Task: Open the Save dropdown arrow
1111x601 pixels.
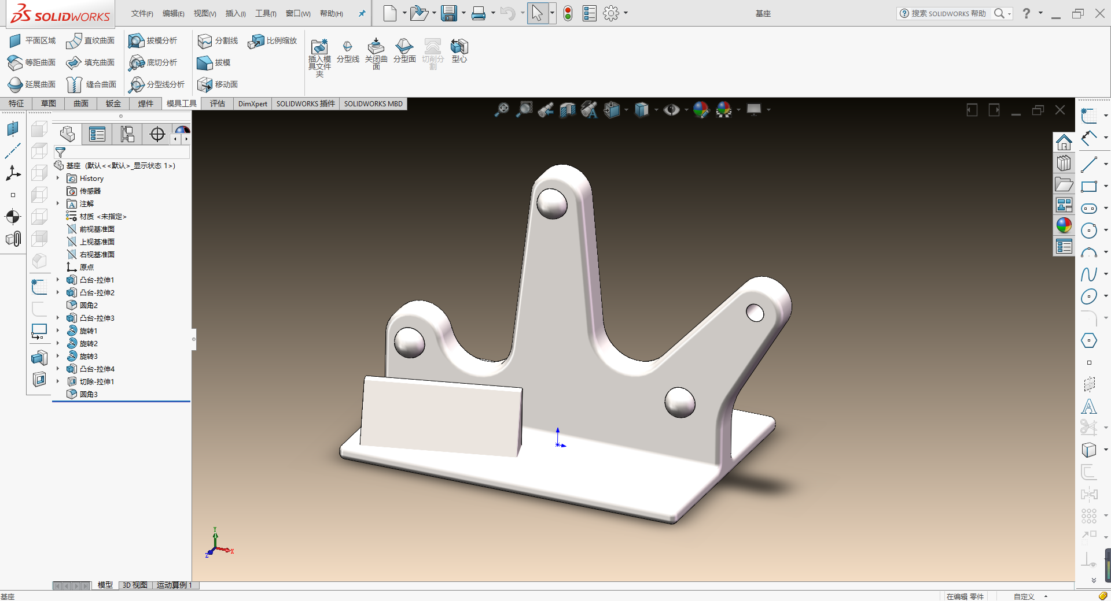Action: [463, 13]
